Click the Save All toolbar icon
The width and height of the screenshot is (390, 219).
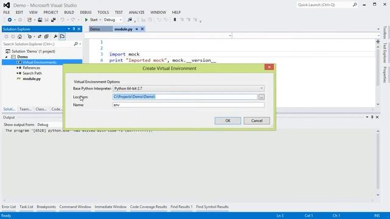point(53,19)
